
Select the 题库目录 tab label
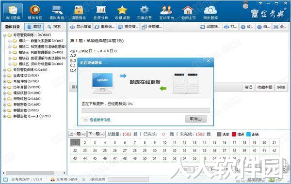13,27
